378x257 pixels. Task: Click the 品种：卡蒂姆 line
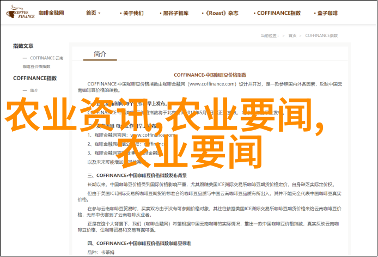click(x=101, y=253)
